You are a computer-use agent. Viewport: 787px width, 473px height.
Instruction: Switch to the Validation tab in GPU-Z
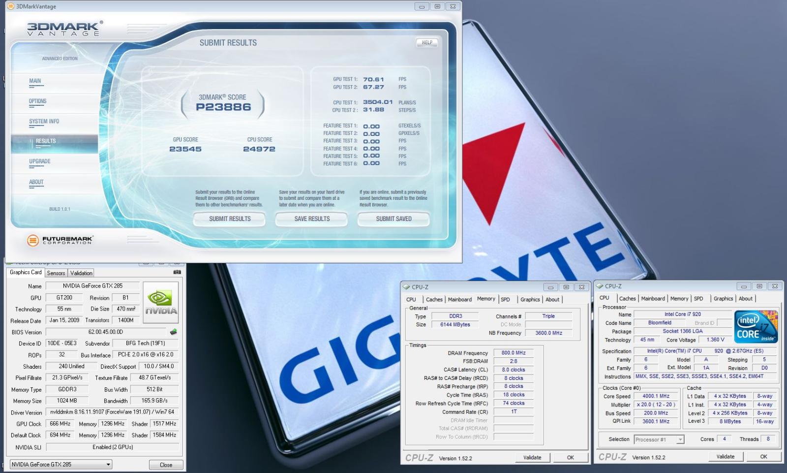tap(81, 273)
